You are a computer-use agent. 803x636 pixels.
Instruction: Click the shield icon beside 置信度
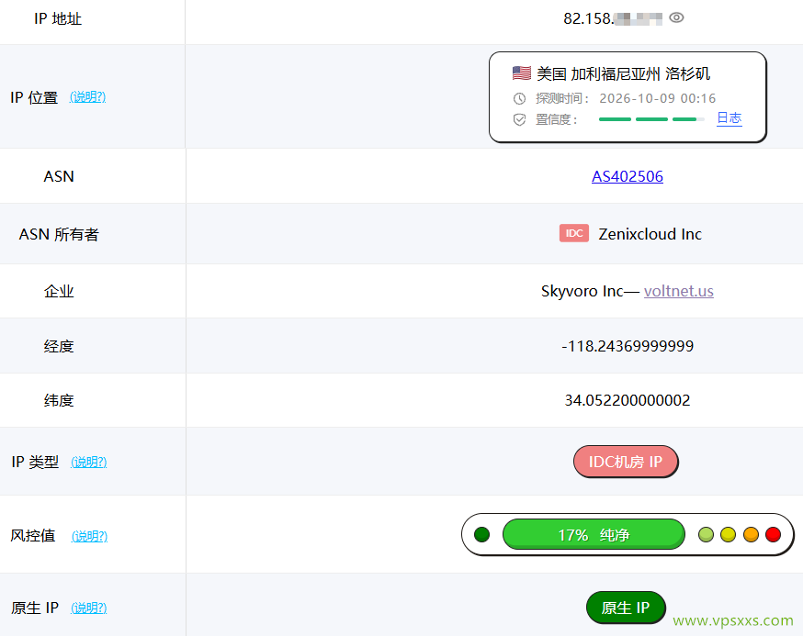519,119
